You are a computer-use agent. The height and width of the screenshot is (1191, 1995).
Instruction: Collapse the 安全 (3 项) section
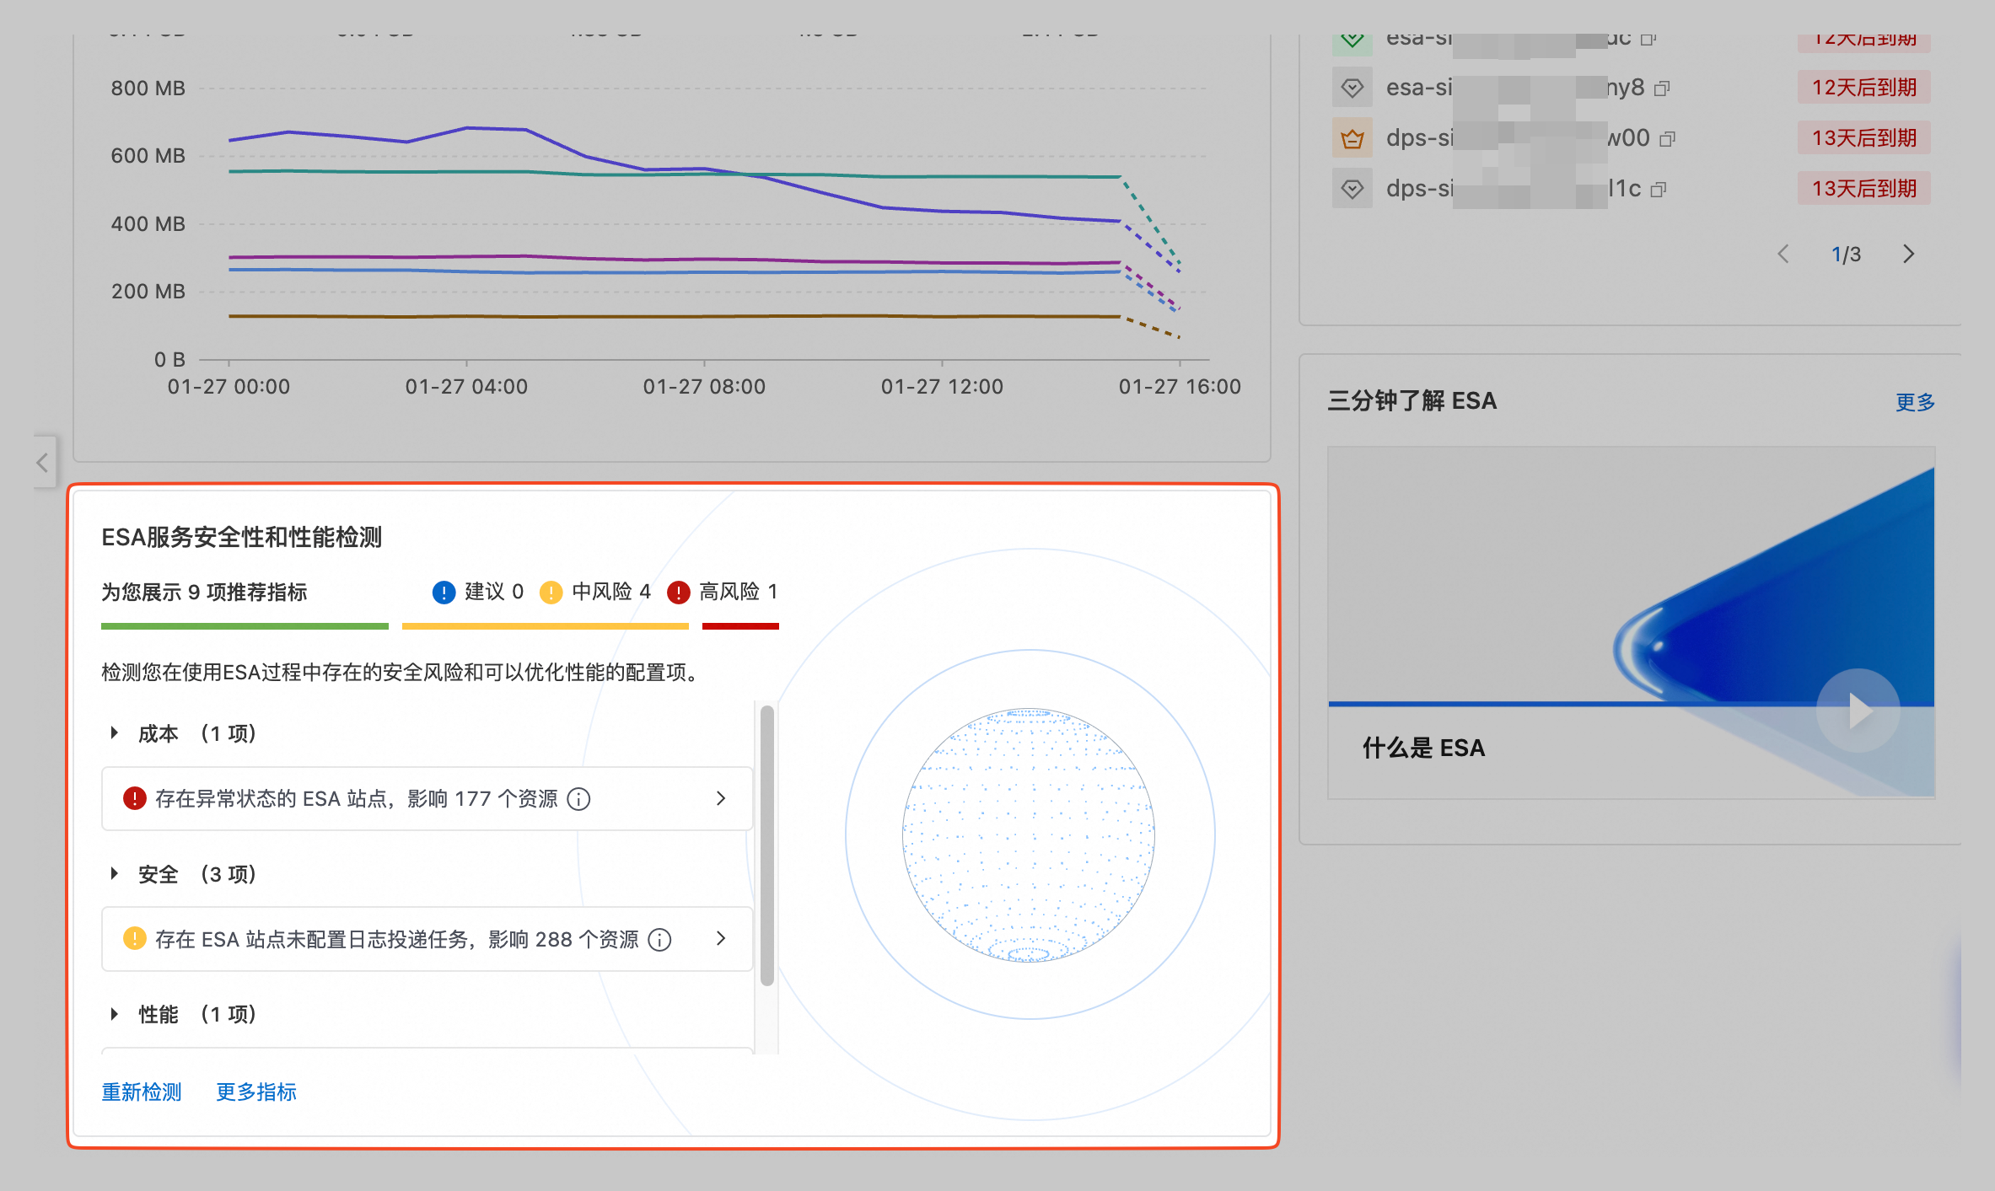coord(114,873)
